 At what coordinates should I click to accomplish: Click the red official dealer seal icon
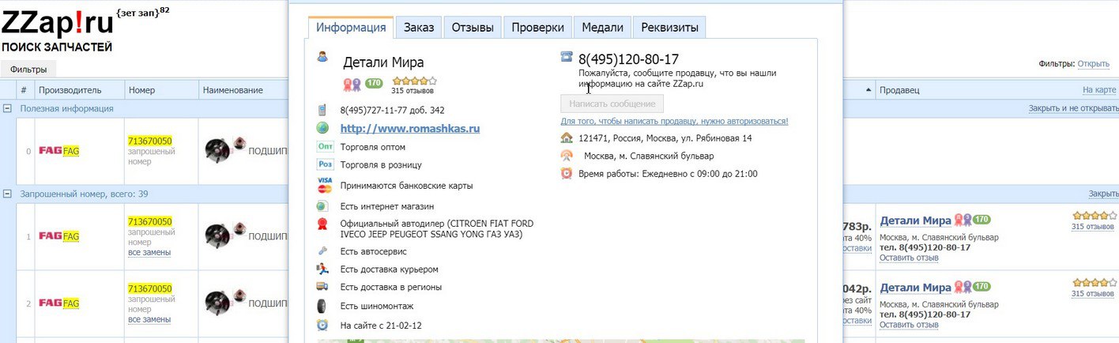click(322, 224)
